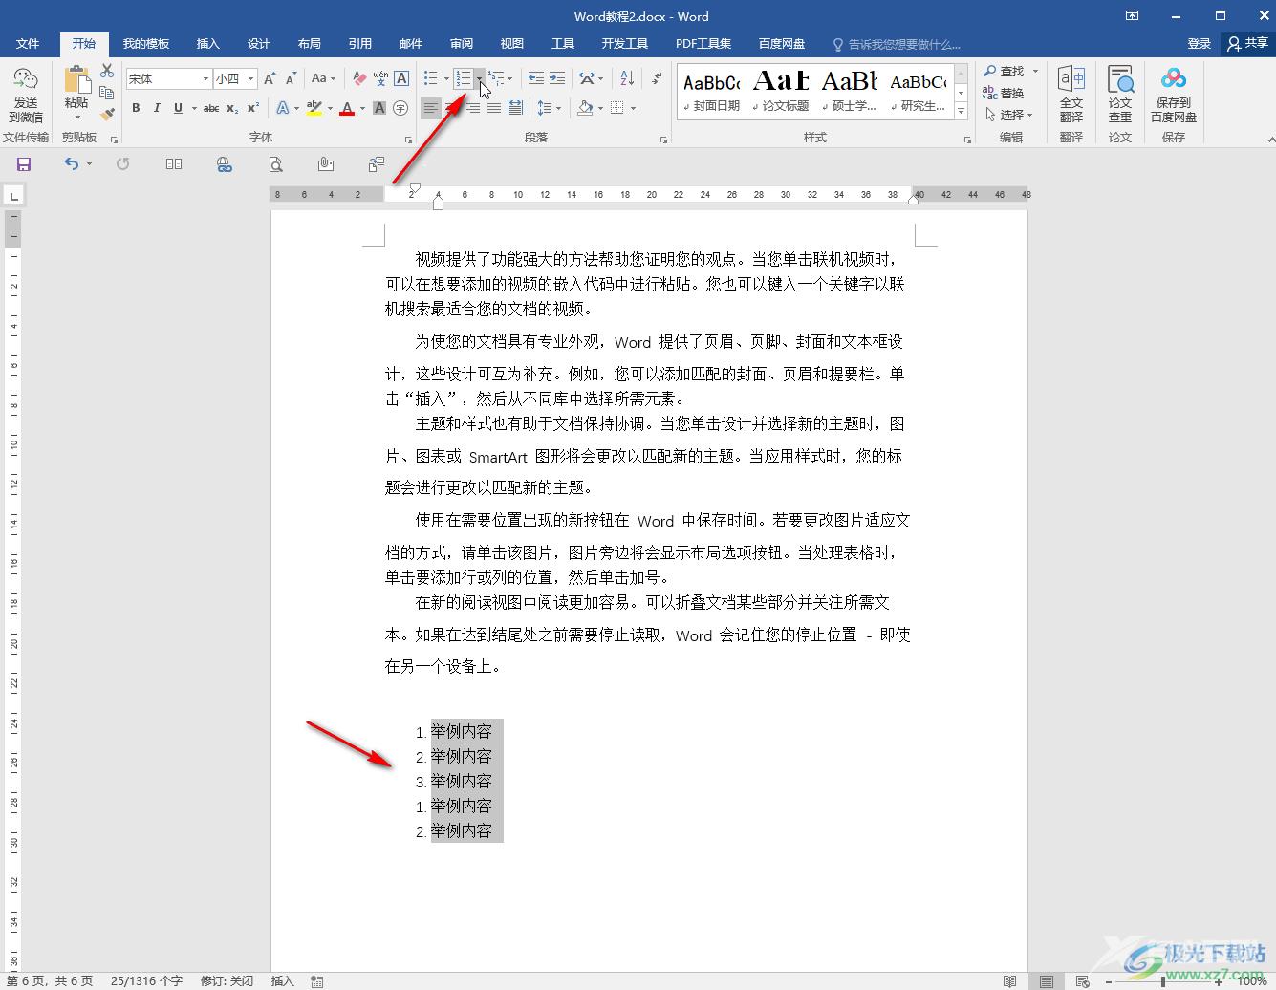Undo the last action
1276x990 pixels.
coord(72,164)
